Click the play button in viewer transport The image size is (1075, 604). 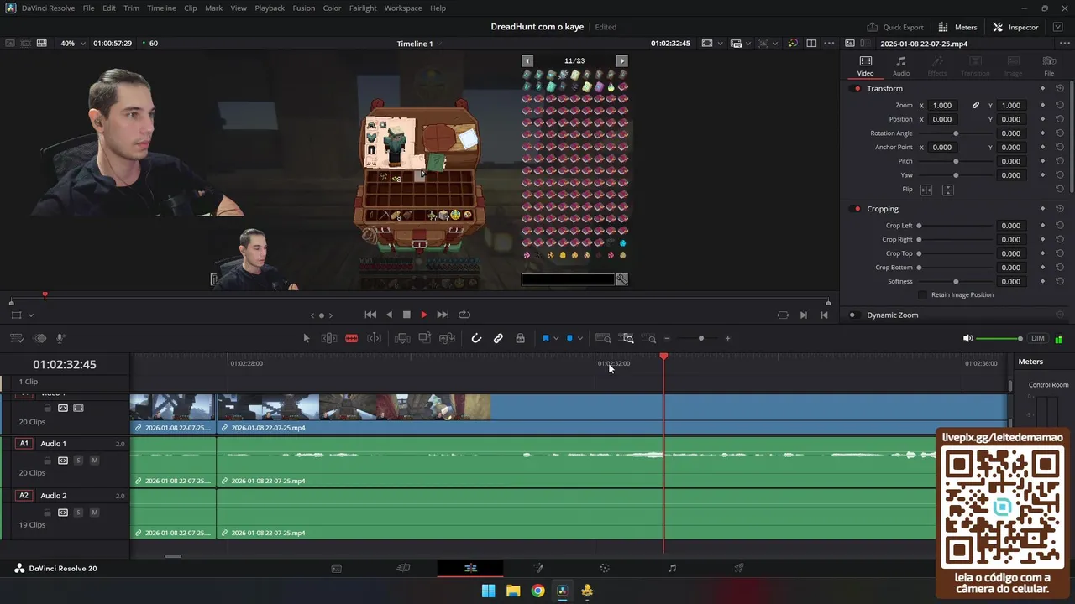424,315
